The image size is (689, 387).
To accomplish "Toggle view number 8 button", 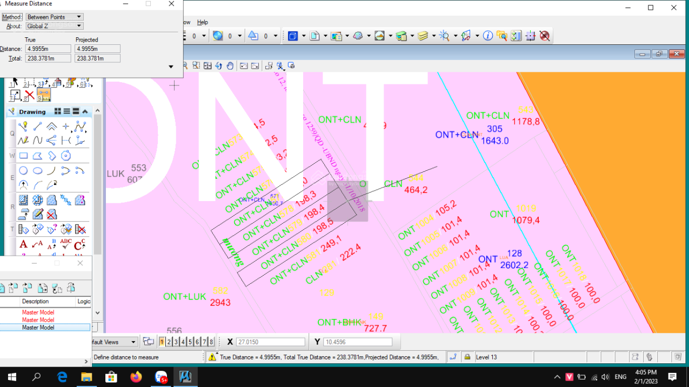I will pos(211,342).
